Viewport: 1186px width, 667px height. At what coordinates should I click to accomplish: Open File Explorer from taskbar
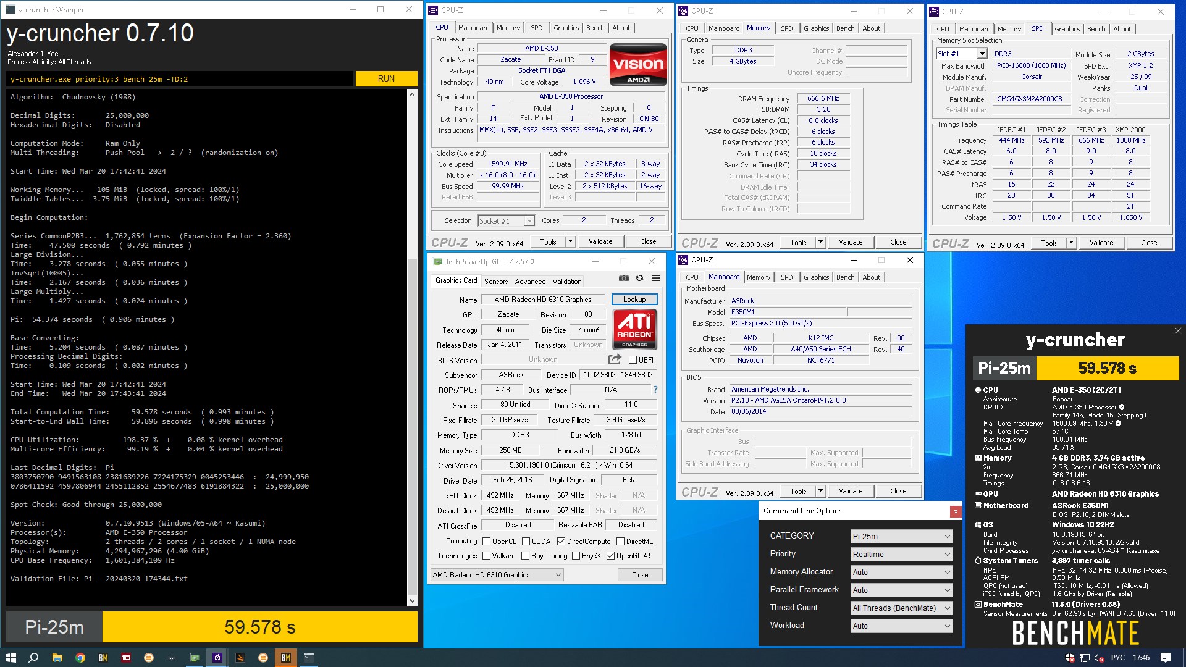tap(57, 658)
